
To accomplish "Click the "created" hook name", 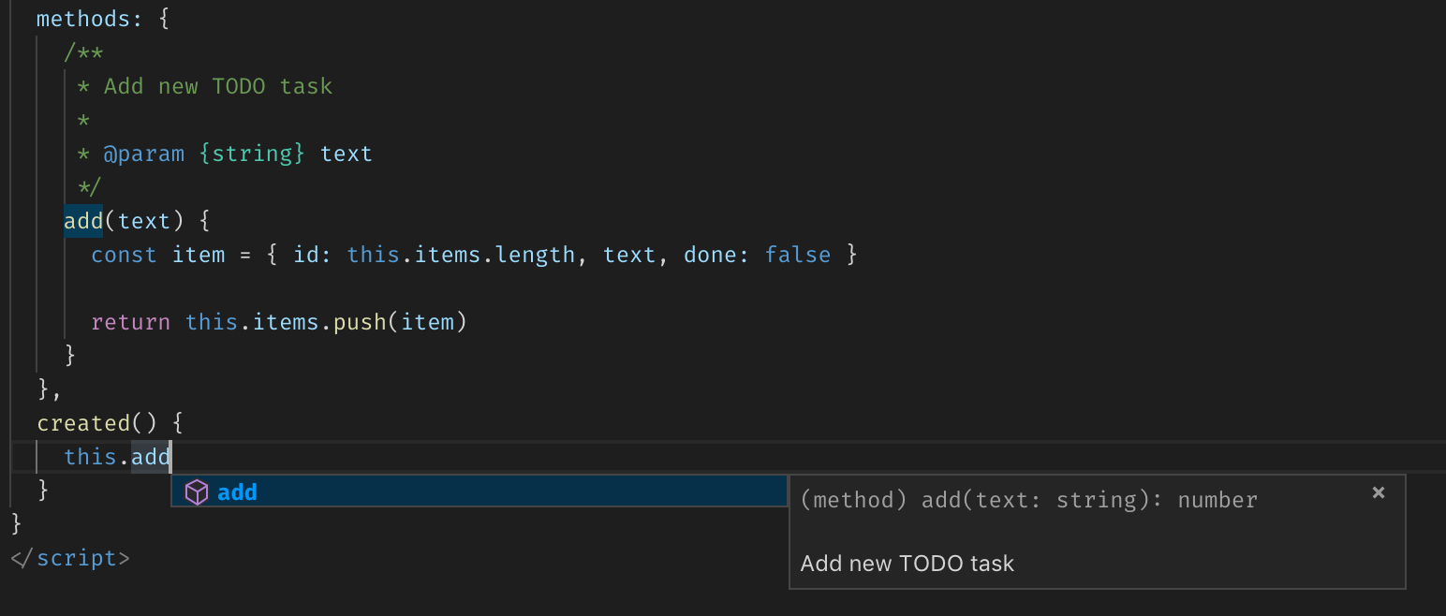I will pyautogui.click(x=83, y=423).
